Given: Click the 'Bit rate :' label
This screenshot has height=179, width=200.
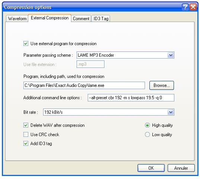Looking at the screenshot, I should click(x=30, y=112).
